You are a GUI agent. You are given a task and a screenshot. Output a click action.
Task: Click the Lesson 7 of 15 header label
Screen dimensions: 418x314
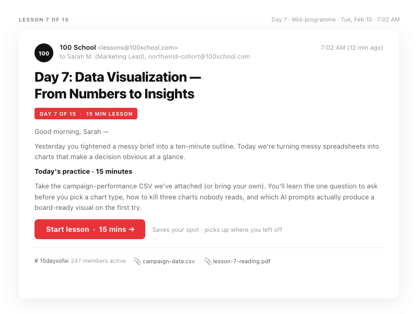point(44,20)
